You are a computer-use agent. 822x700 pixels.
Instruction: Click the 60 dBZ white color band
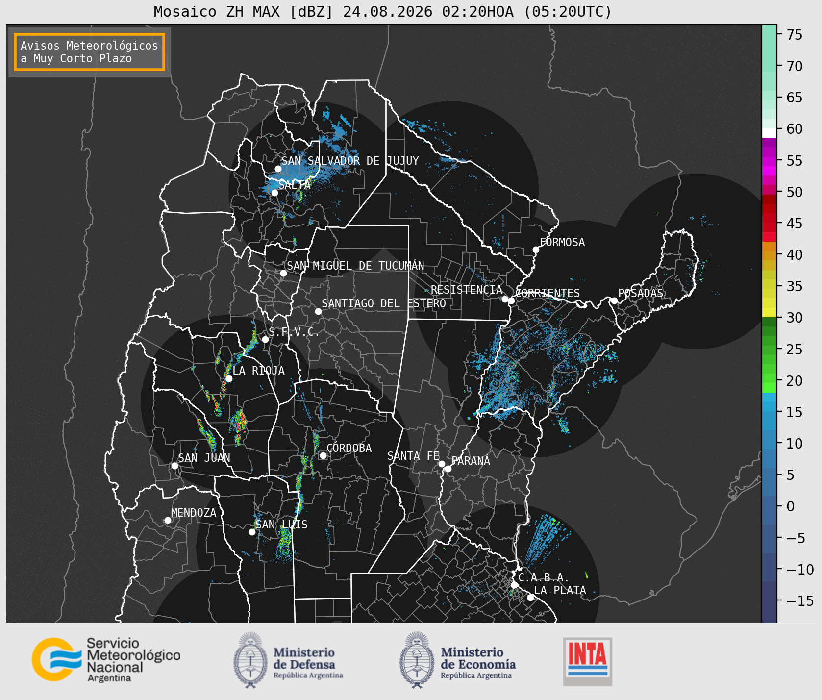point(769,132)
